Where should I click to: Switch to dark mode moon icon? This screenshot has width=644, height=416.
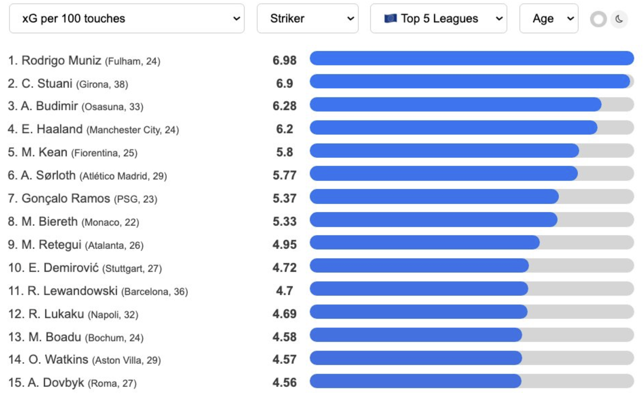[619, 20]
